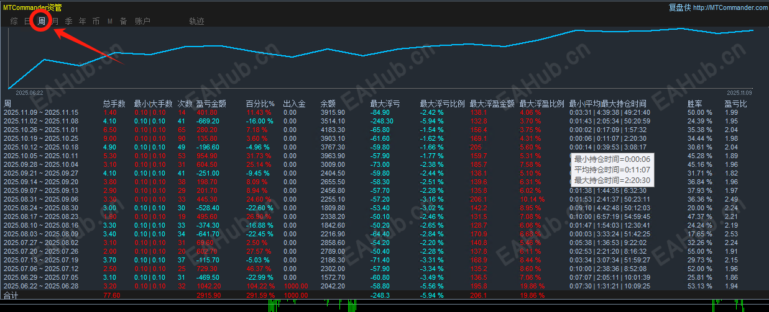Click loss -669.20 in the 2025.11.02 row
Screen dimensions: 769x312
[207, 120]
